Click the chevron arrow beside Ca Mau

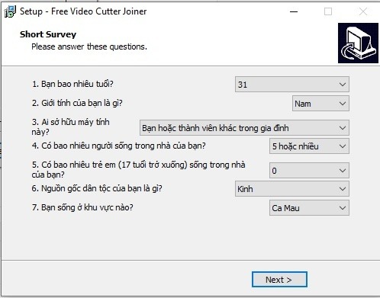click(x=343, y=208)
